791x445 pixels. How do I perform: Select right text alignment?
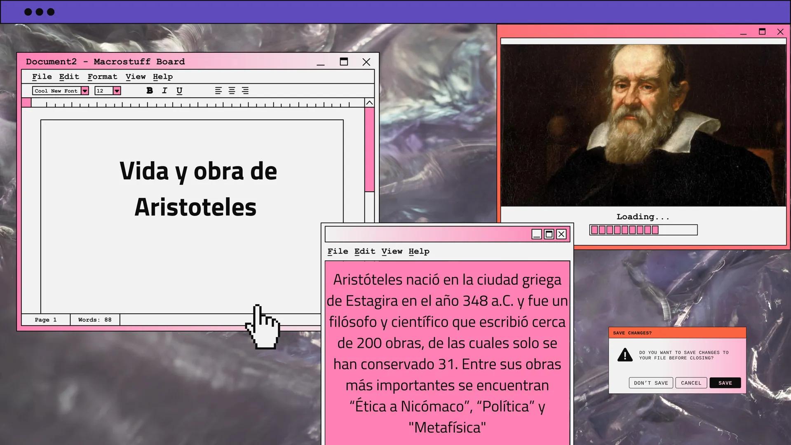(246, 91)
